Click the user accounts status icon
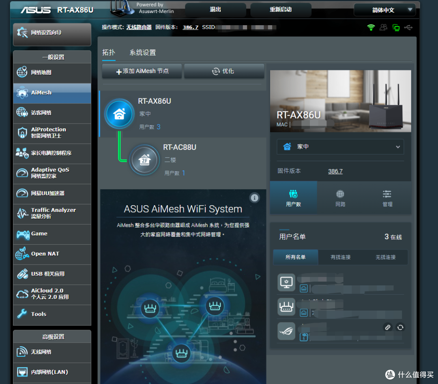The width and height of the screenshot is (438, 384). pyautogui.click(x=383, y=28)
